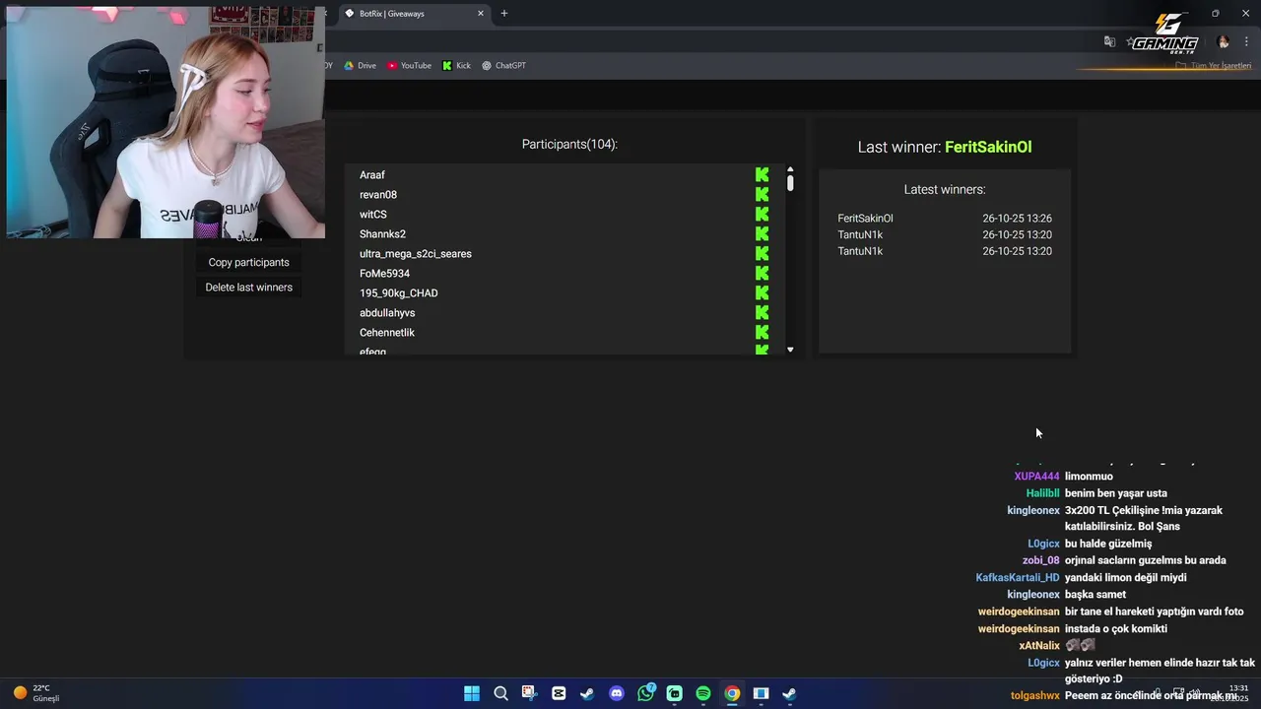Click the Chrome translate page icon

click(1109, 41)
